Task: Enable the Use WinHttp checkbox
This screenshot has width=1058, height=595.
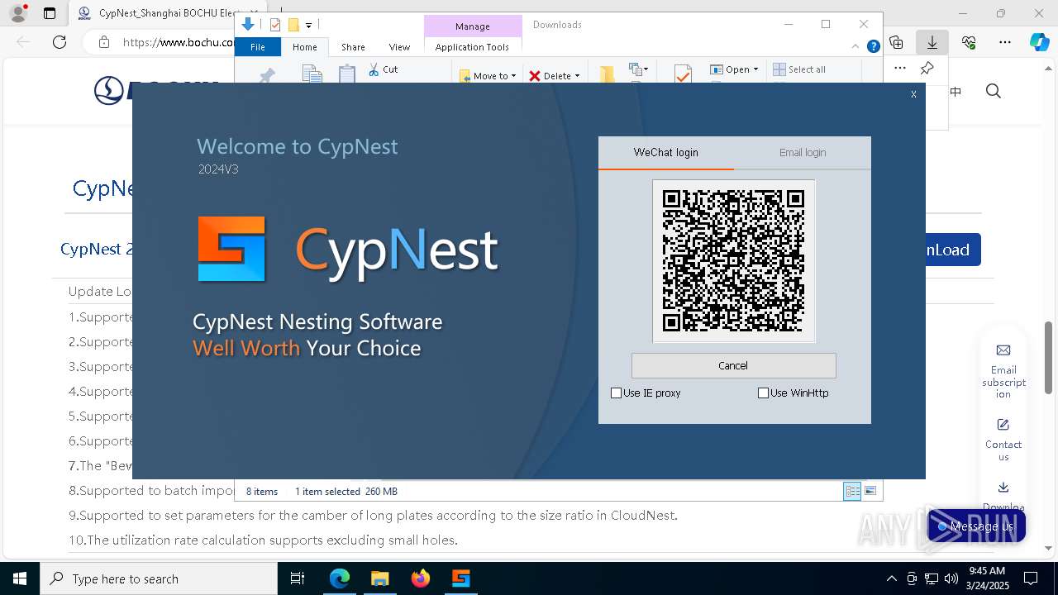Action: pos(763,393)
